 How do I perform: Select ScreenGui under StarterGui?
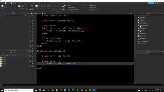tap(144, 32)
